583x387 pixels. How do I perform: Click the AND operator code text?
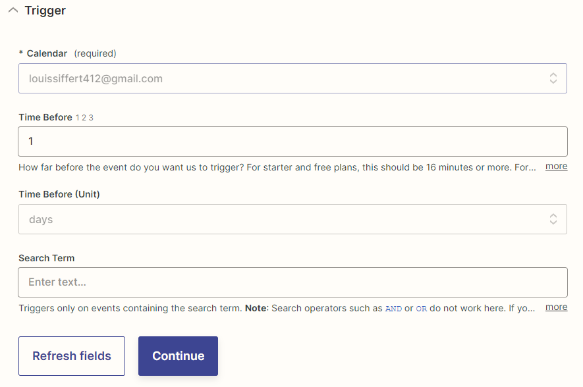(393, 309)
